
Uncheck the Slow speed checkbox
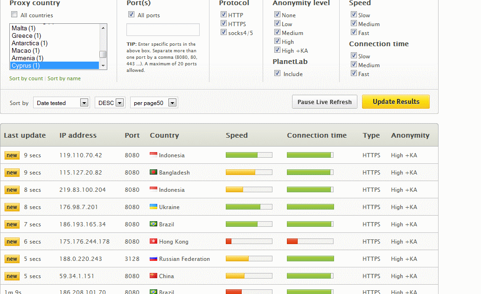point(354,14)
